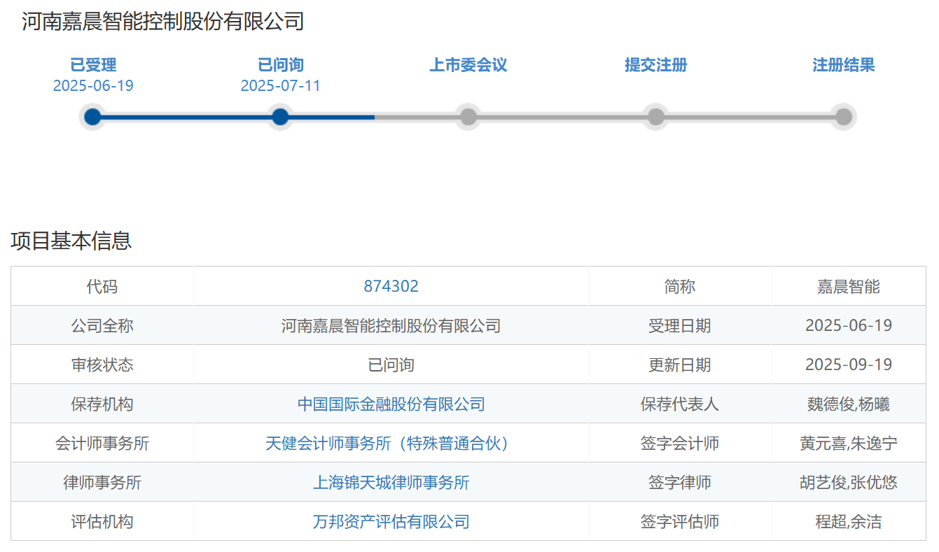Select the 已问询 stage label
The image size is (939, 552).
(281, 66)
